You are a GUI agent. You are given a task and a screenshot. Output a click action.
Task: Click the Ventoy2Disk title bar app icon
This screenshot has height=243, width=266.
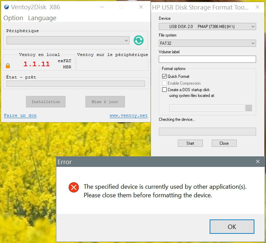point(6,7)
